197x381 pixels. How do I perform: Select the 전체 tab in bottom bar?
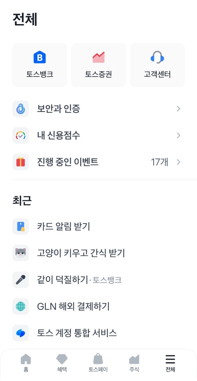coord(170,363)
